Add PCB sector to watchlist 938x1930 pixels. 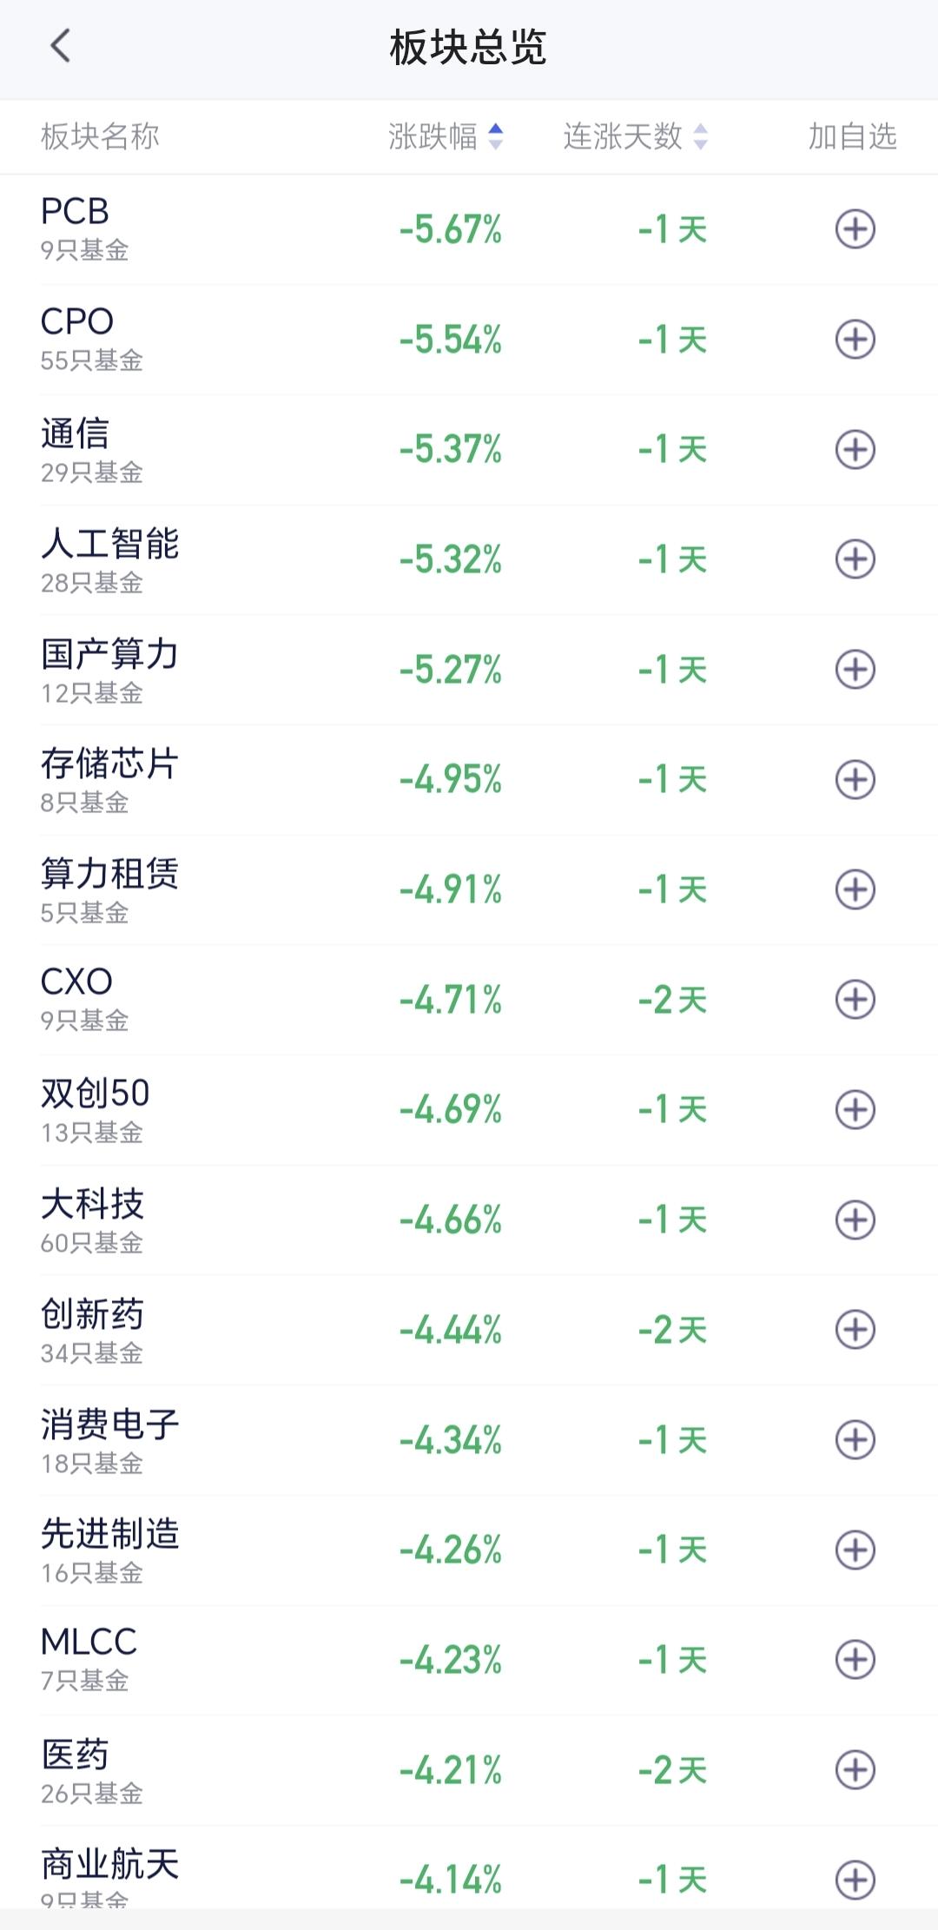(855, 229)
